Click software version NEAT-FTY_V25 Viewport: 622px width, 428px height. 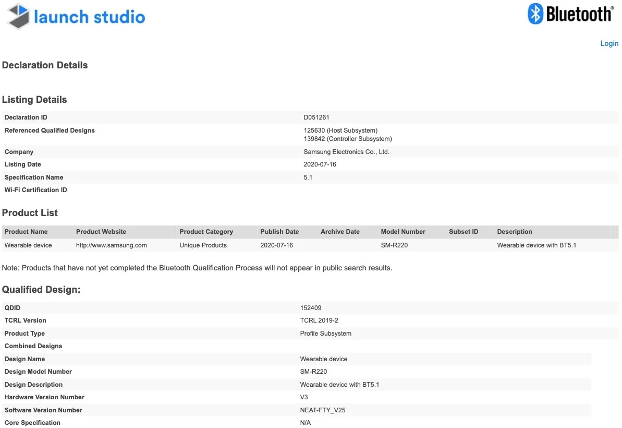(x=323, y=410)
